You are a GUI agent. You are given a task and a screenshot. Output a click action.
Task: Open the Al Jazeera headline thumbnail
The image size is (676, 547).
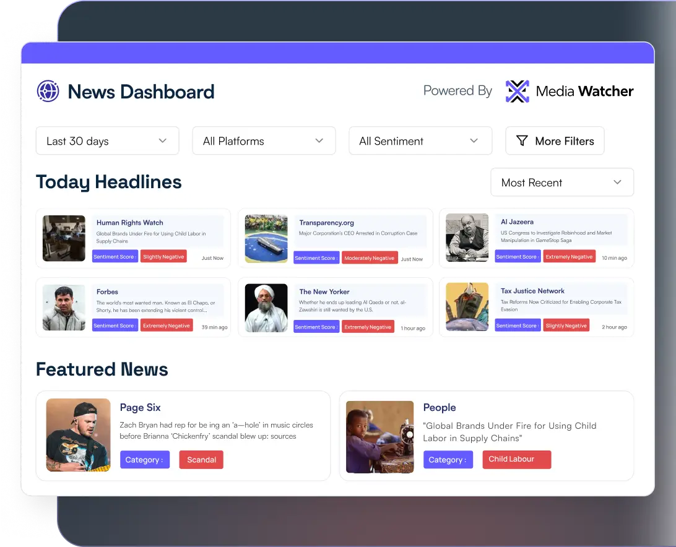[x=467, y=238]
